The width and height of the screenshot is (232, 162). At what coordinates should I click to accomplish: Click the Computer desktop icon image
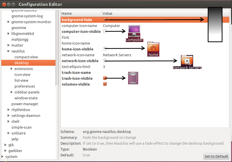134,31
